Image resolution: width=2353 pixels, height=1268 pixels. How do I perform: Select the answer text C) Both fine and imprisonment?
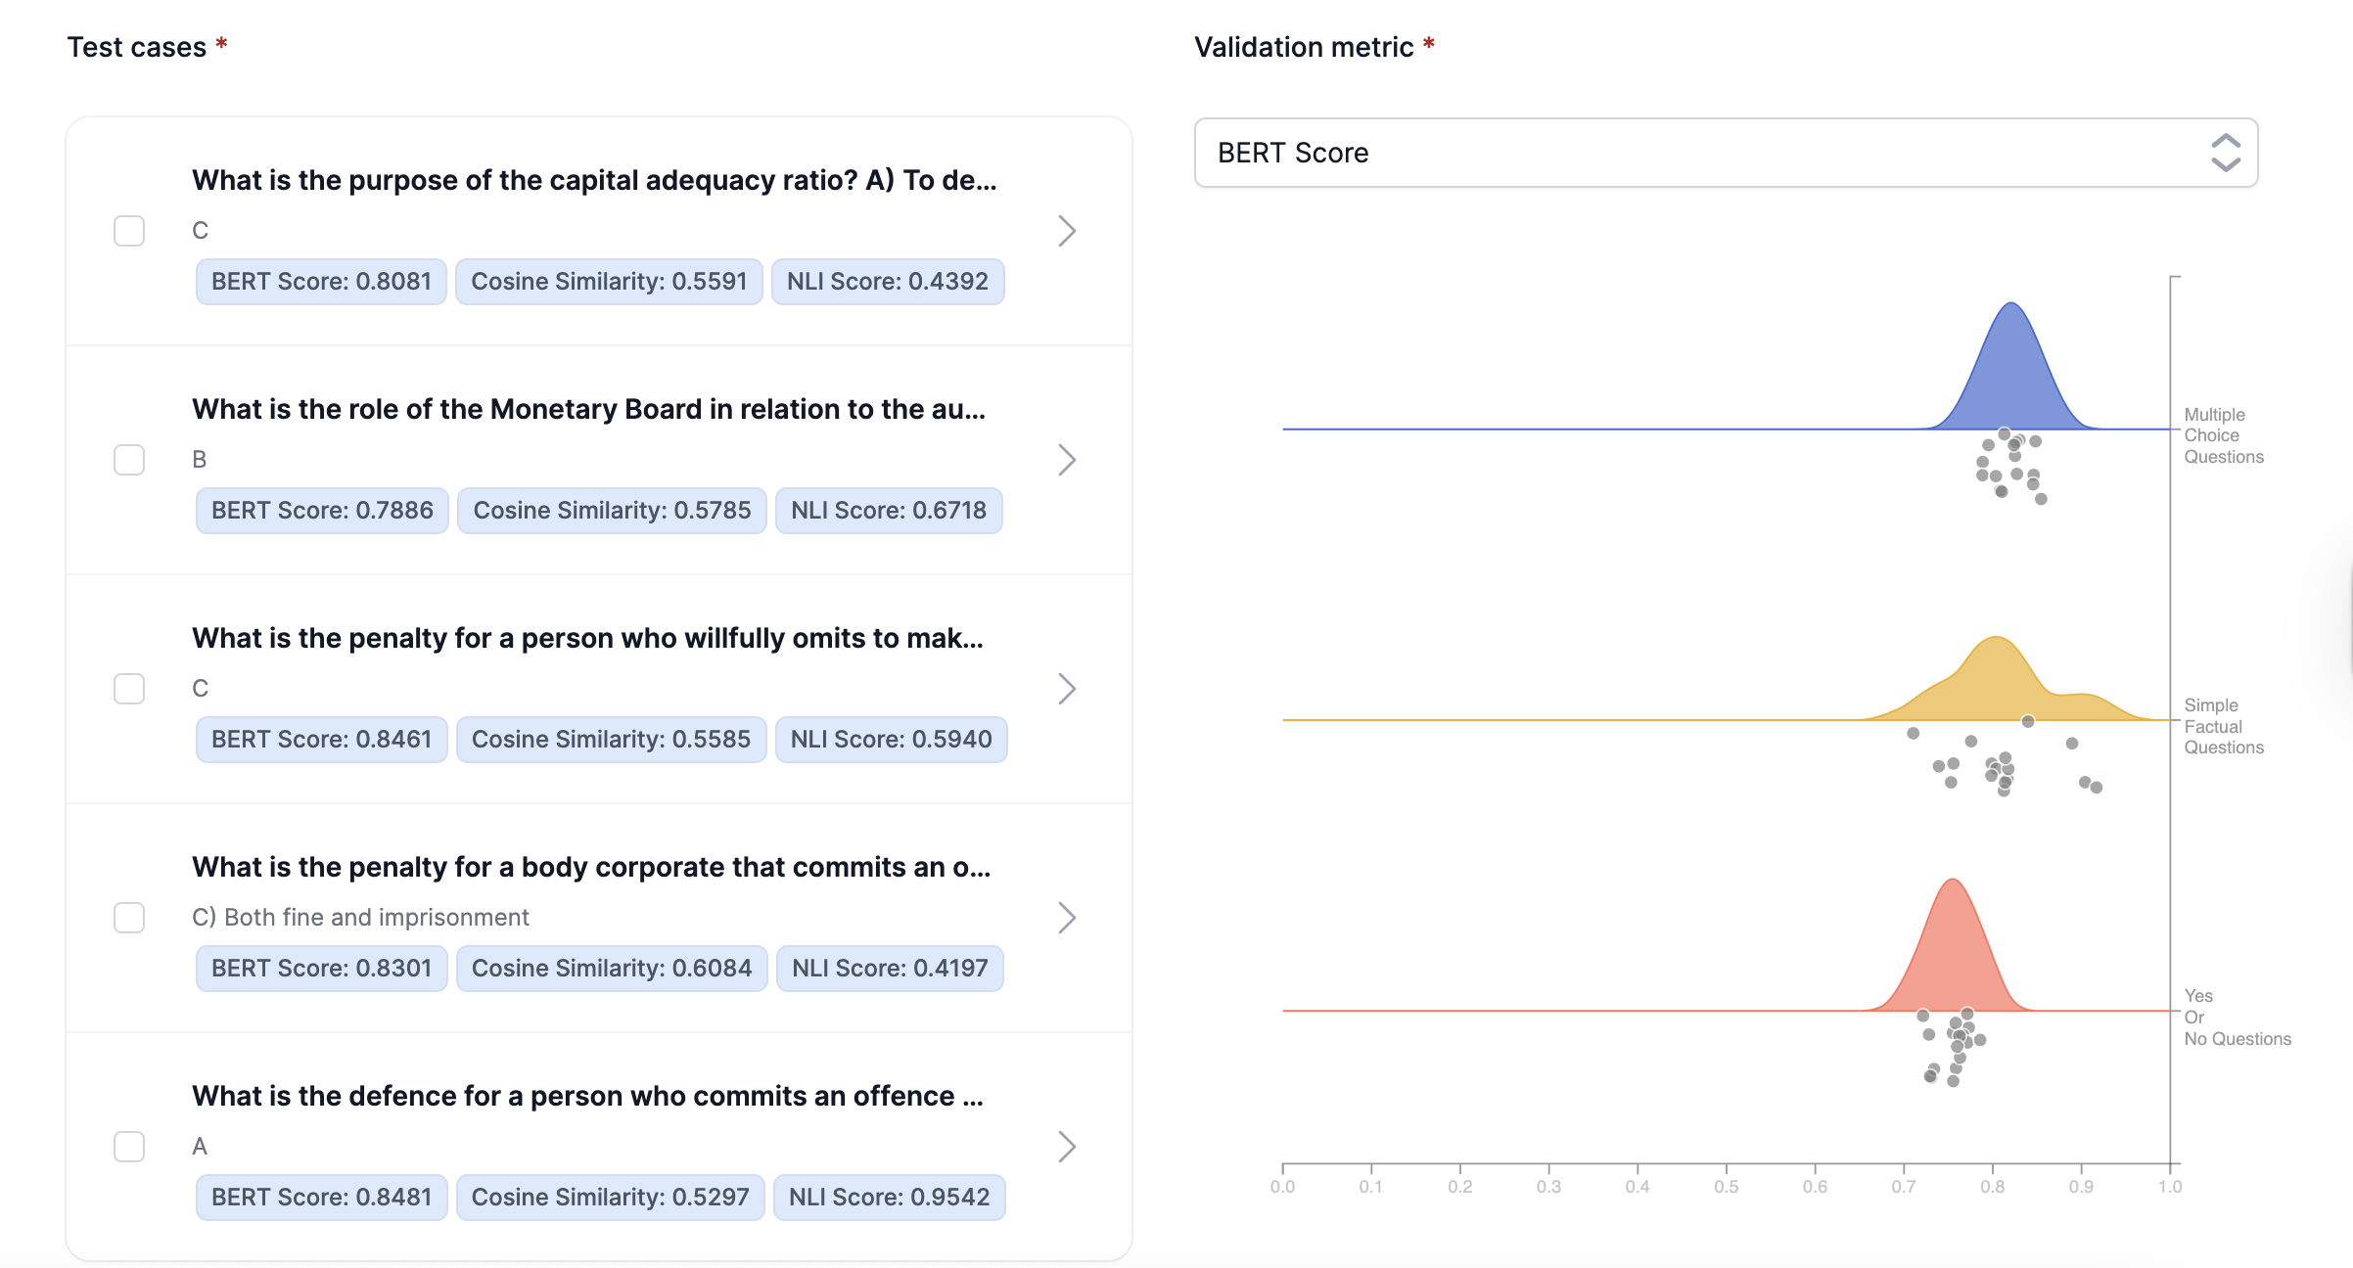coord(361,917)
